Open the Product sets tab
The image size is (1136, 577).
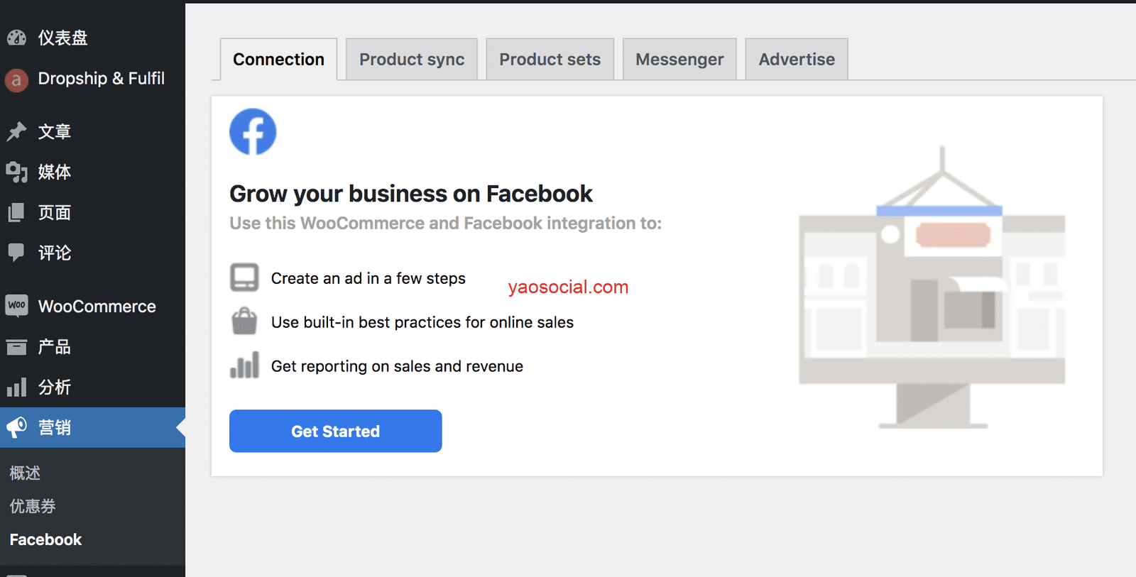[x=550, y=60]
